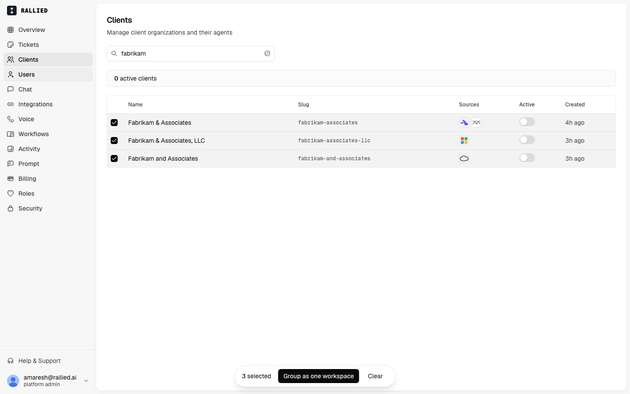Viewport: 630px width, 394px height.
Task: Open the Activity section
Action: (48, 149)
